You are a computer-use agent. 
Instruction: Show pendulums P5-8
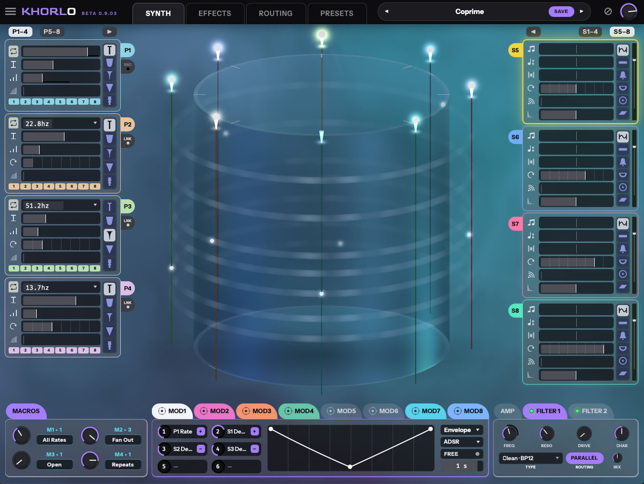[52, 31]
